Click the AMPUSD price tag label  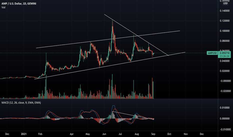pyautogui.click(x=212, y=53)
